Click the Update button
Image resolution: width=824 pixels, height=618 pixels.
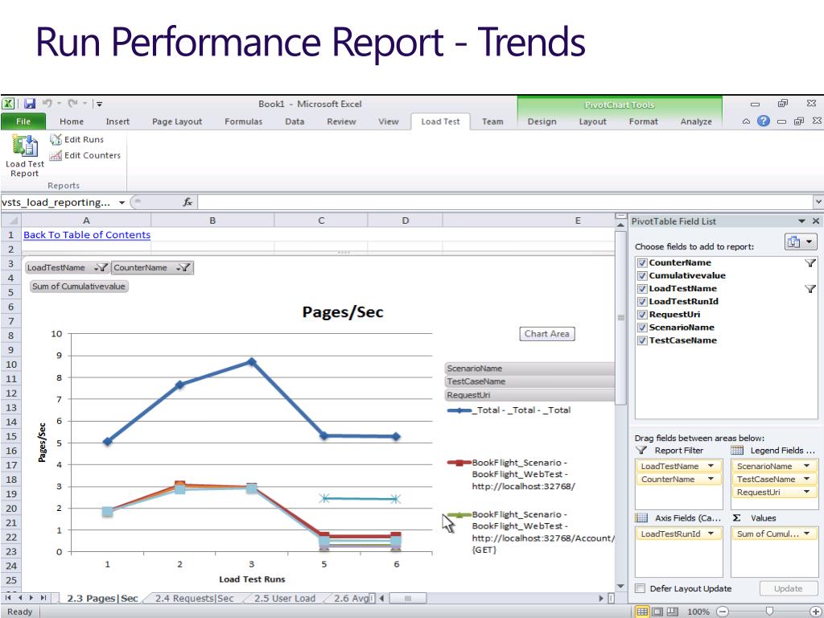pyautogui.click(x=788, y=588)
